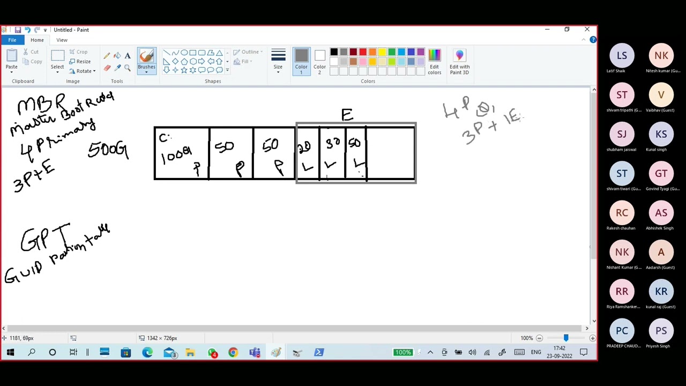
Task: Click the Copy button
Action: pos(32,62)
